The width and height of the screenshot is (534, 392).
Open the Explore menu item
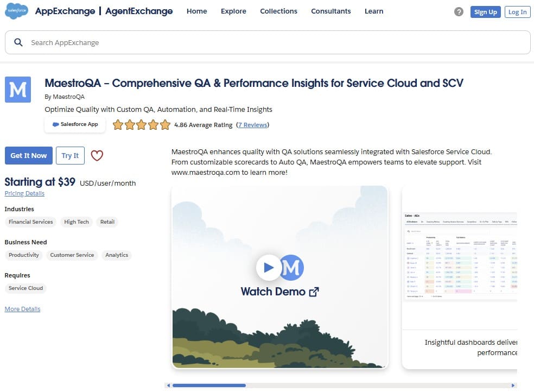click(x=233, y=11)
